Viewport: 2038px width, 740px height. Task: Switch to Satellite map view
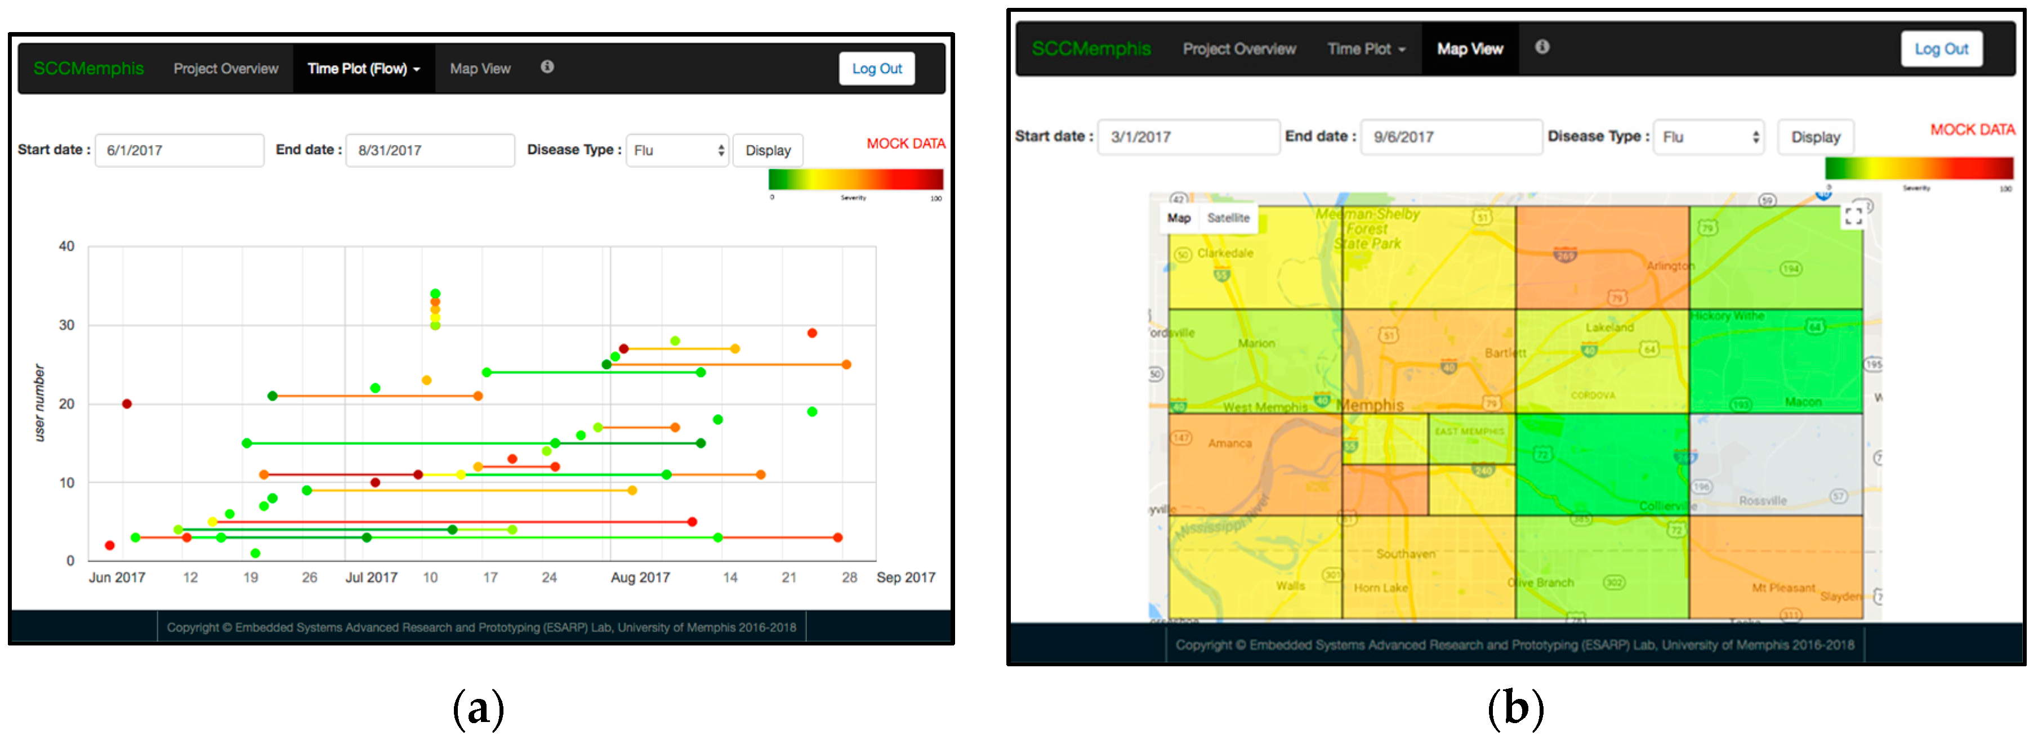pos(1228,218)
